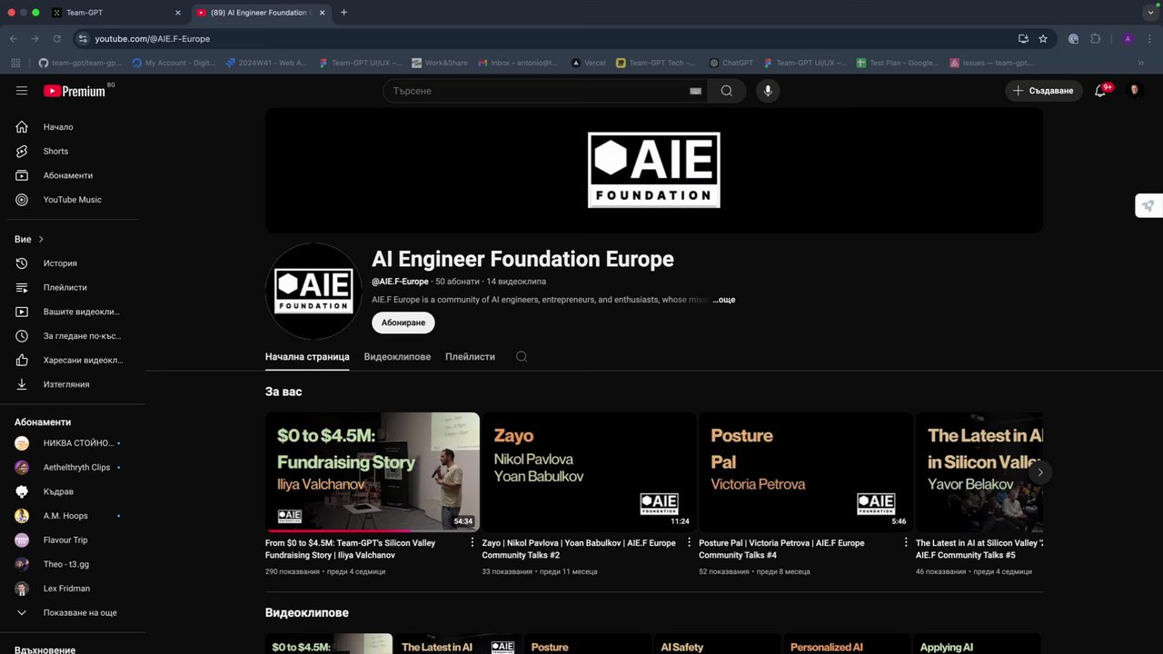Open Абонаменти subscriptions in sidebar

pos(73,175)
